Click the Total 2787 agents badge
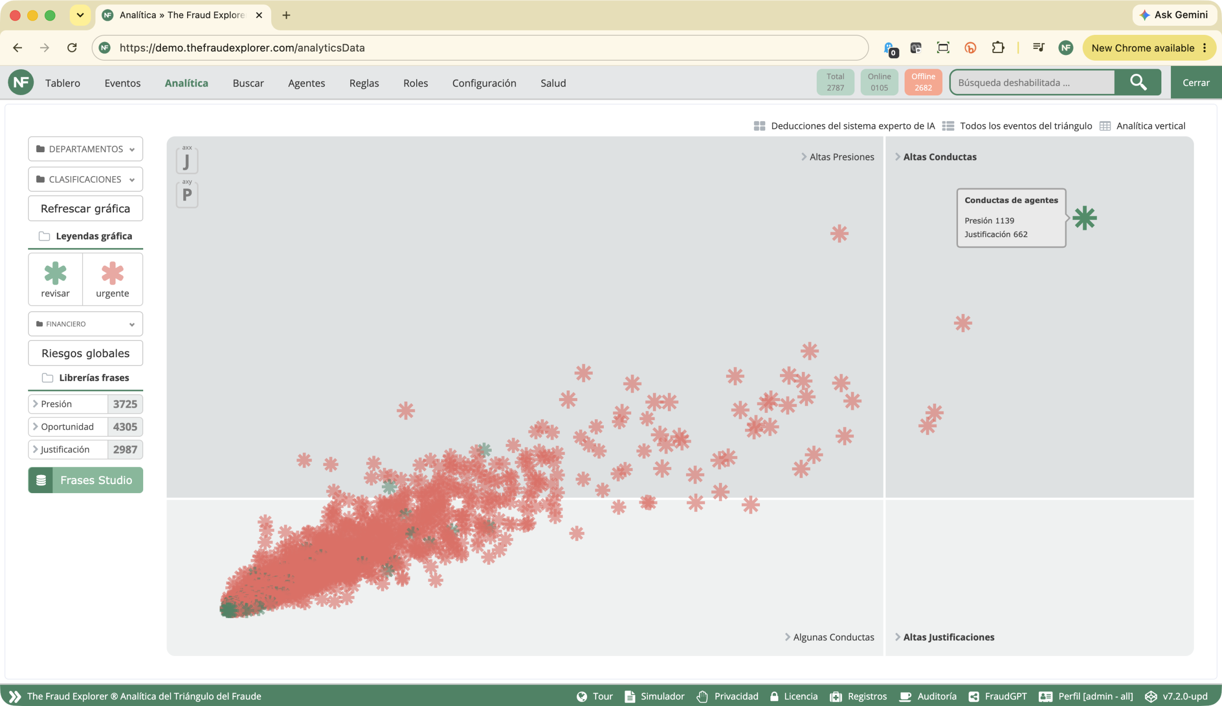Screen dimensions: 1222x706 [x=835, y=83]
